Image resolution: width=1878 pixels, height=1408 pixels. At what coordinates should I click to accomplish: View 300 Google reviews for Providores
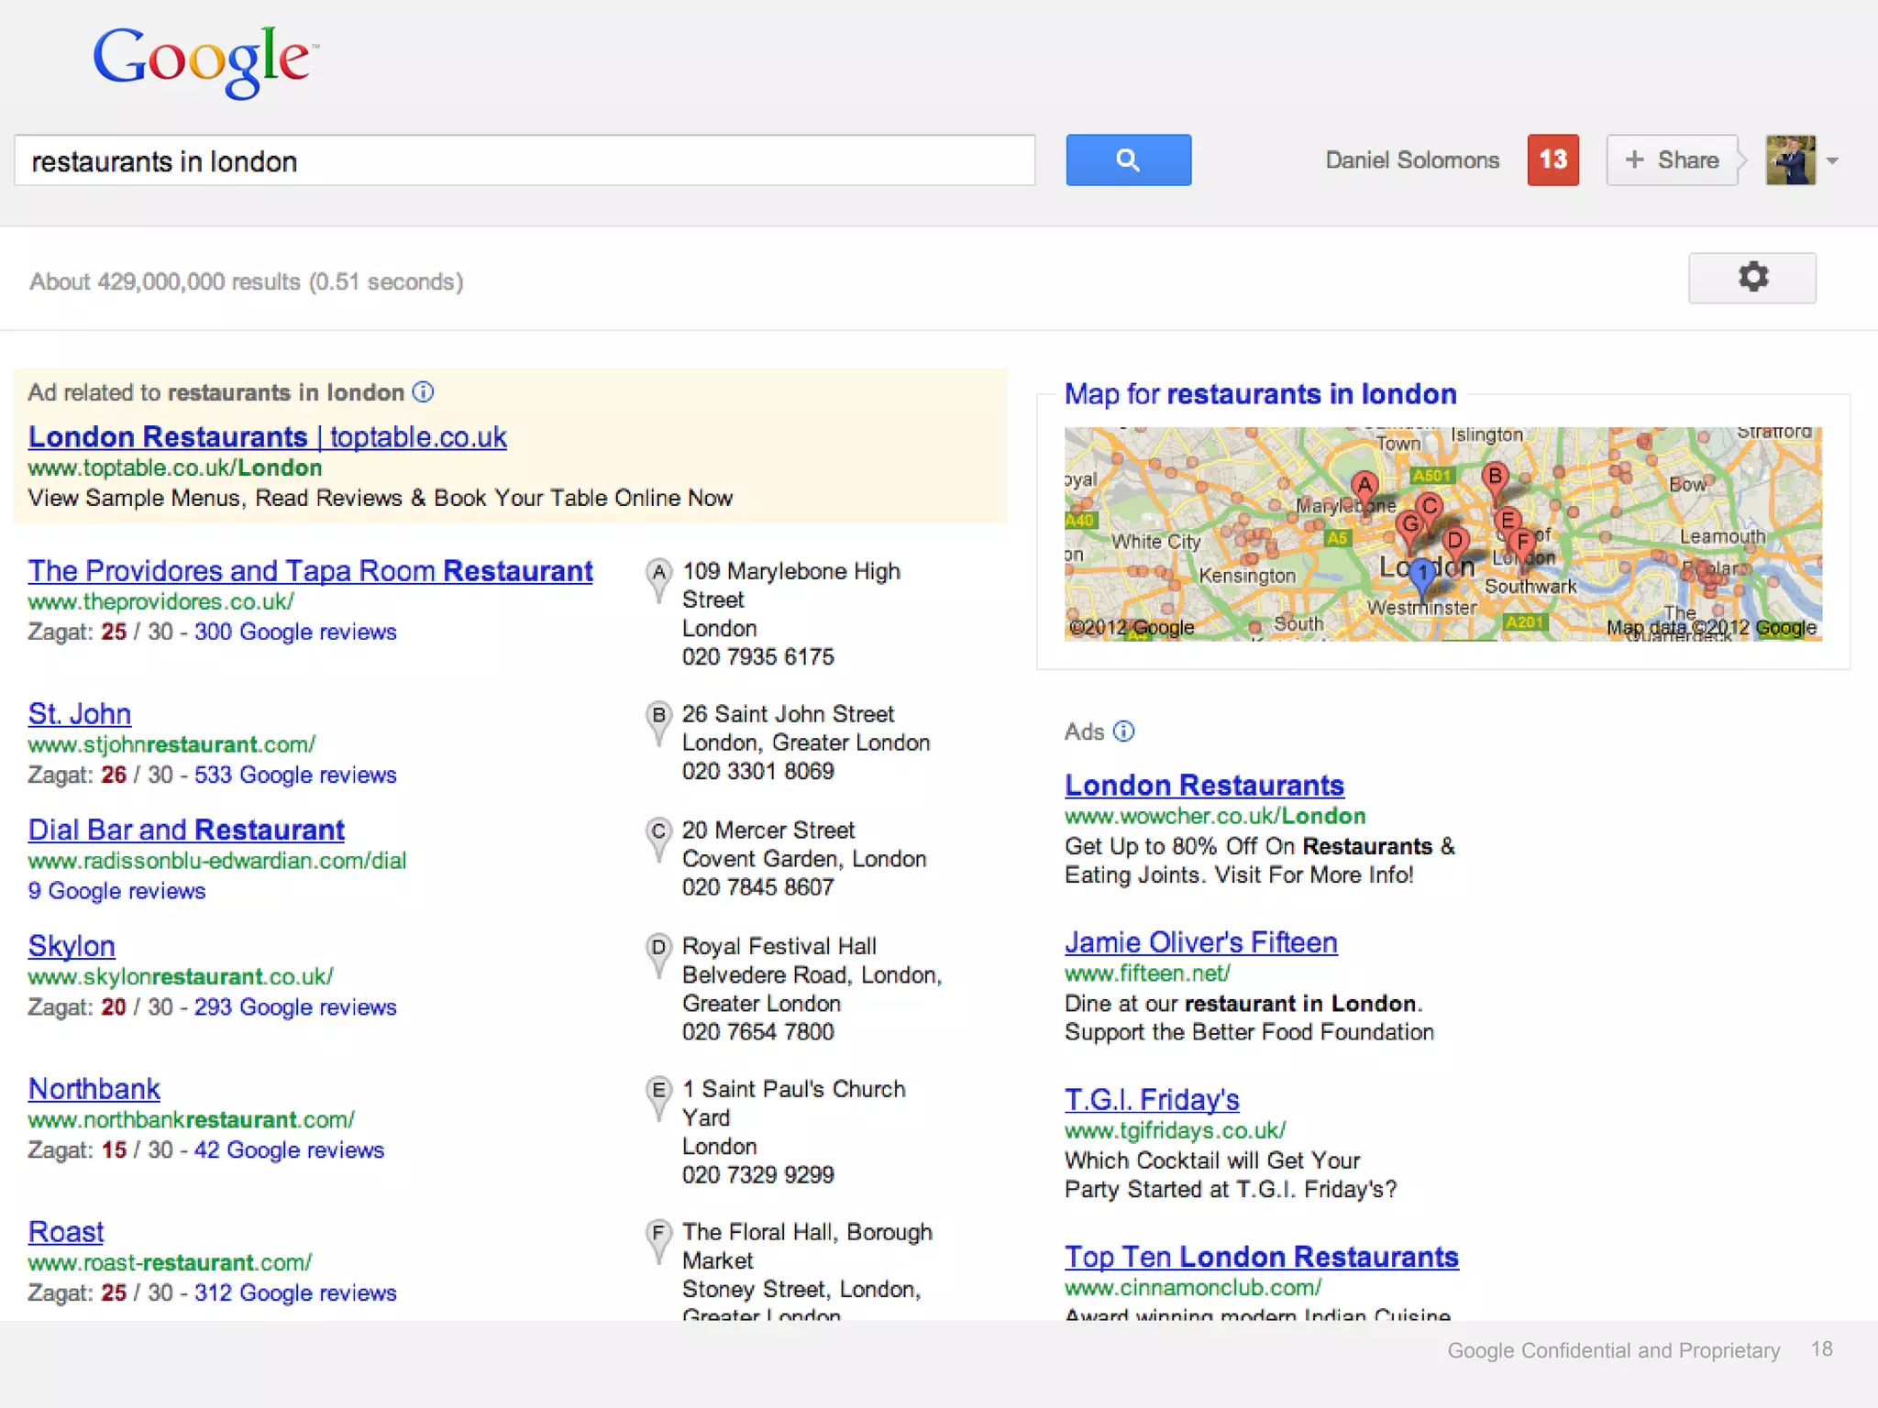tap(295, 632)
